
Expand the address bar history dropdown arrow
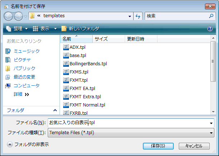pyautogui.click(x=130, y=16)
